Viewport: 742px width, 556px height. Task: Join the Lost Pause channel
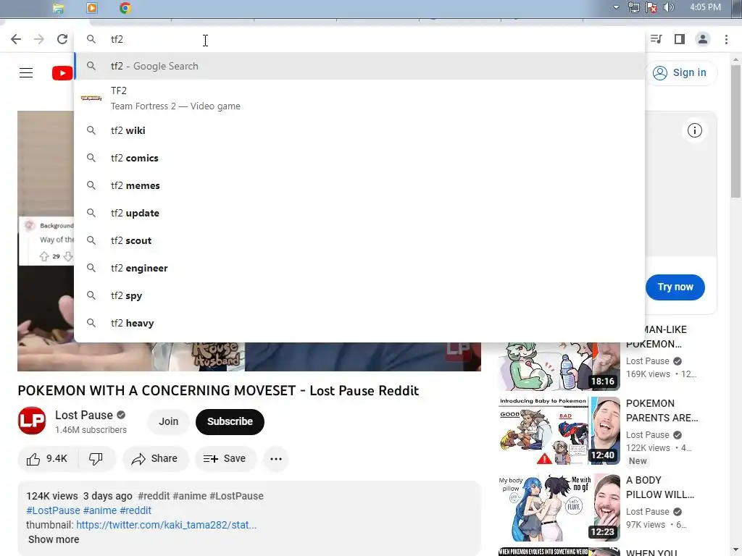(168, 421)
